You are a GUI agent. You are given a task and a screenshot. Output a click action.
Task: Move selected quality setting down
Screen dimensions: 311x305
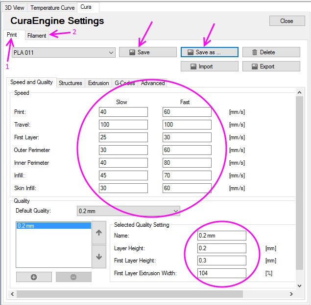point(99,257)
